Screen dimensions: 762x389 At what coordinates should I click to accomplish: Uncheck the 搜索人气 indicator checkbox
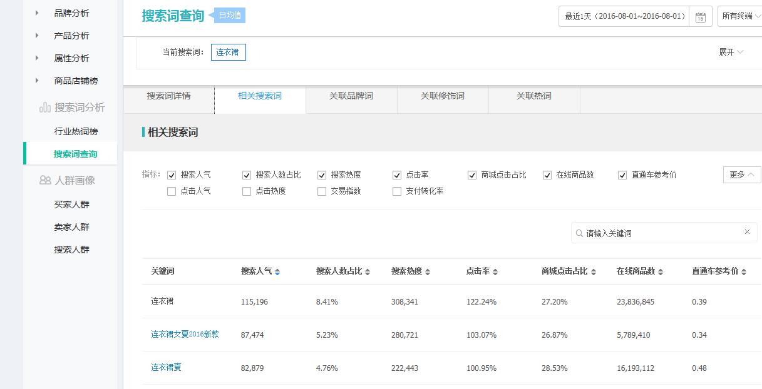(x=172, y=174)
